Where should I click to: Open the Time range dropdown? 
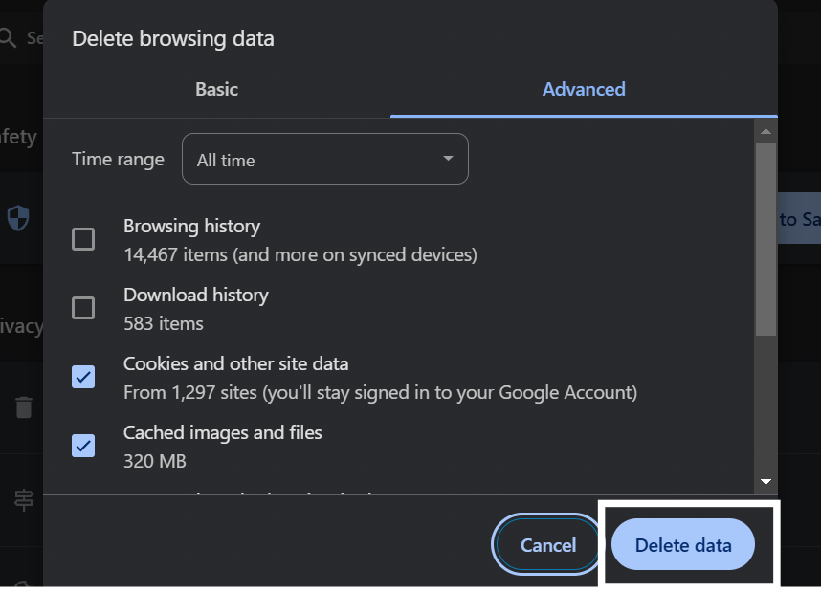click(324, 159)
